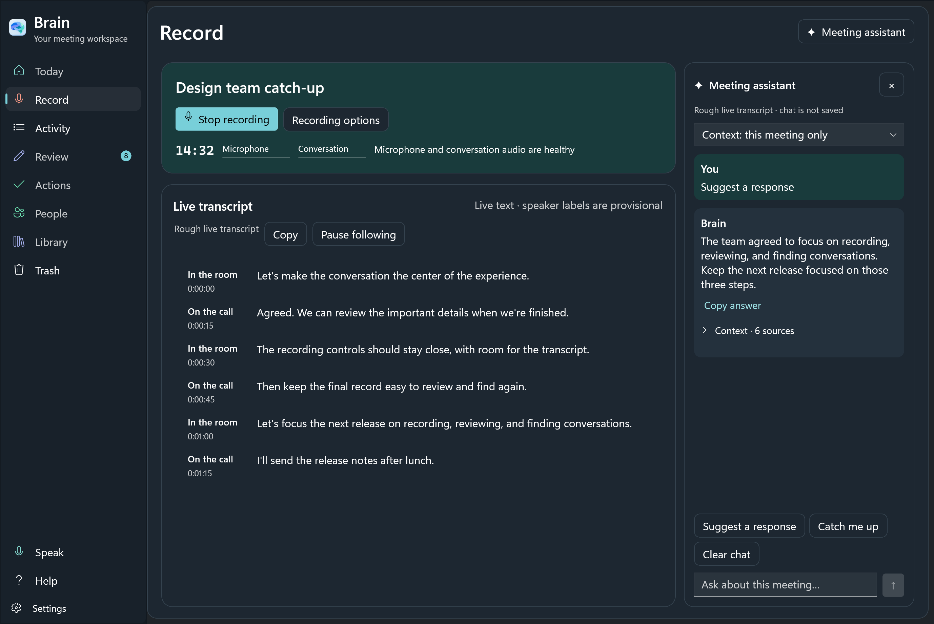Open Settings via the gear icon
Image resolution: width=934 pixels, height=624 pixels.
click(x=16, y=608)
